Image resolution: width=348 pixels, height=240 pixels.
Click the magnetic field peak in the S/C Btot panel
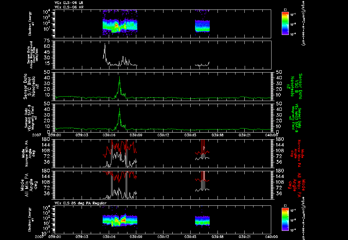pos(119,77)
